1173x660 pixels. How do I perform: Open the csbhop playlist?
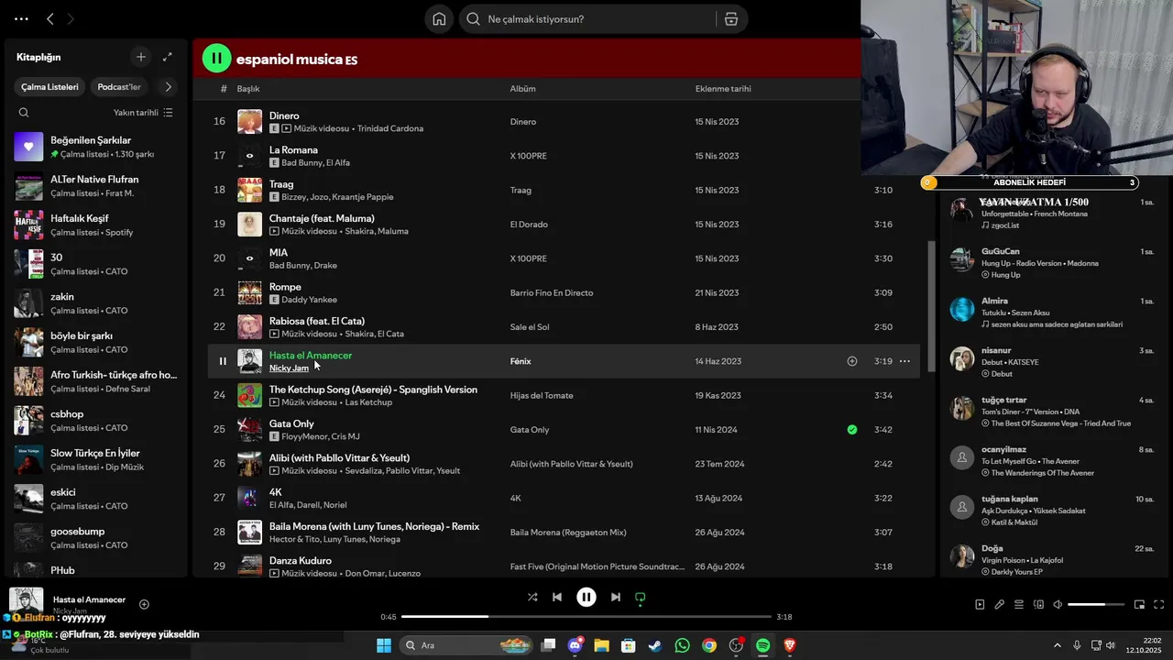(96, 421)
